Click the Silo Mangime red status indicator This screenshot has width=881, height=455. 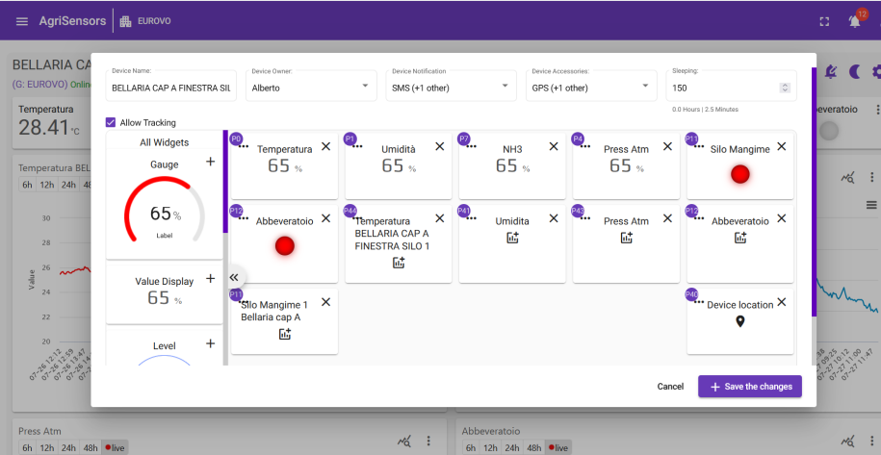coord(740,174)
